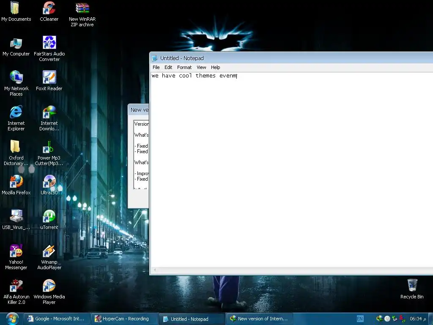Screen dimensions: 433x325
Task: Switch to Google - Microsoft Internet taskbar button
Action: [x=57, y=319]
